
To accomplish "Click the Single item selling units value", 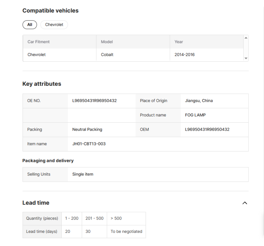I will tap(83, 174).
